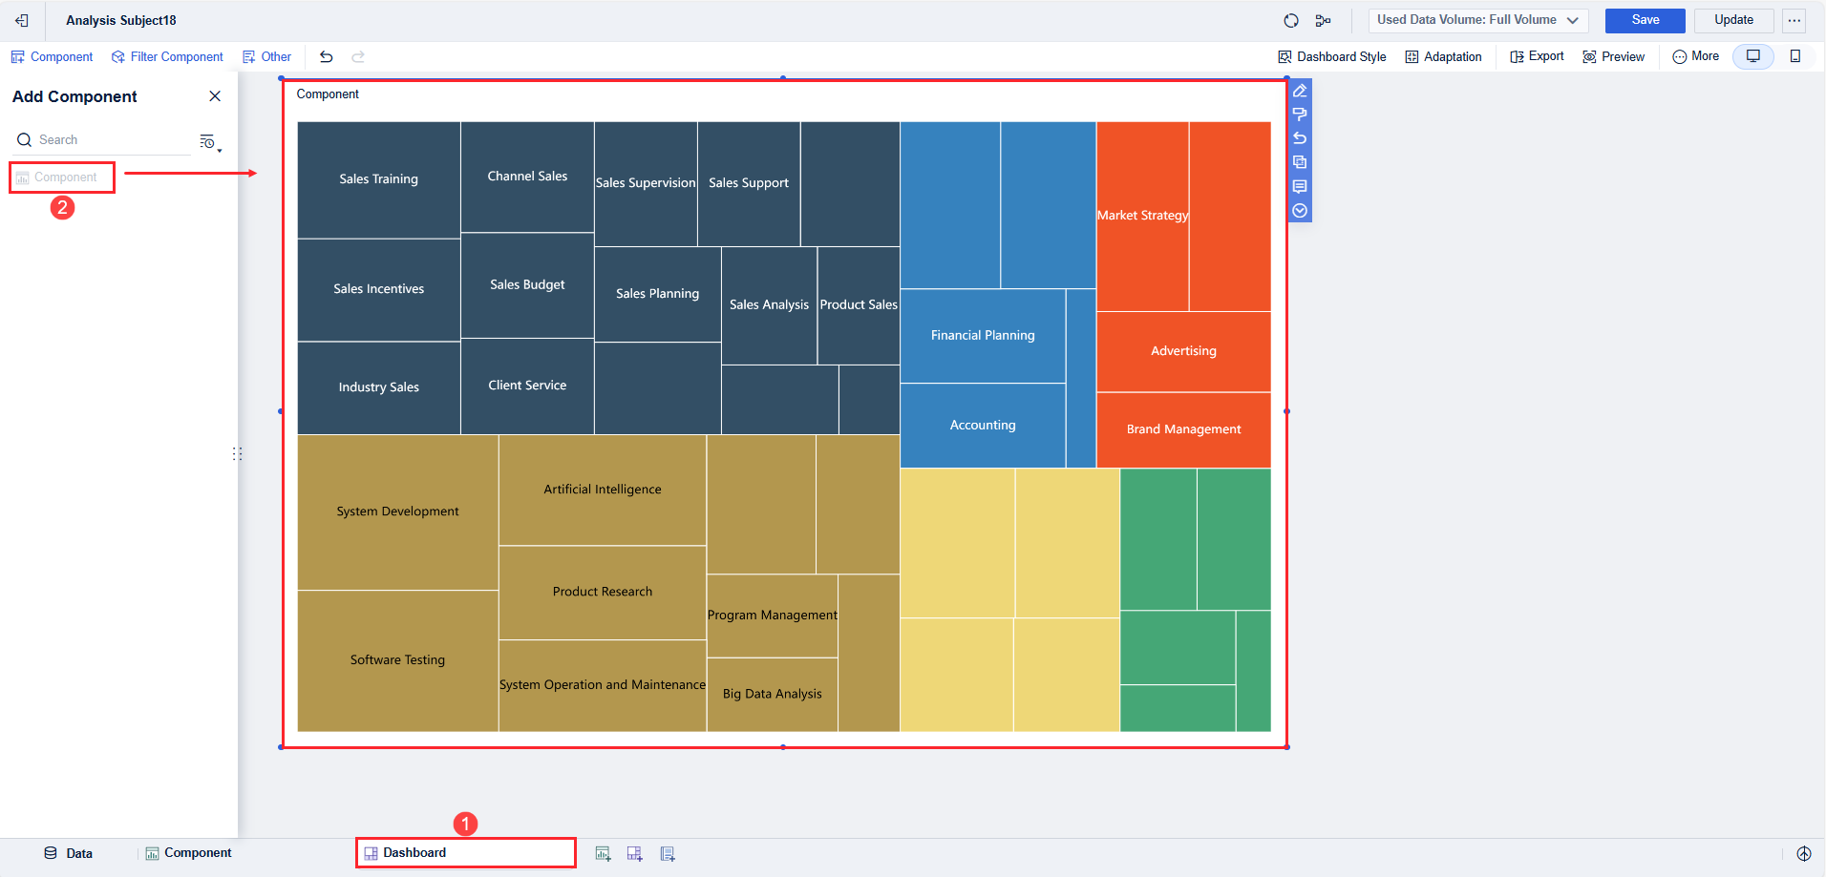Select the Industry Sales treemap block
Image resolution: width=1826 pixels, height=877 pixels.
coord(379,387)
